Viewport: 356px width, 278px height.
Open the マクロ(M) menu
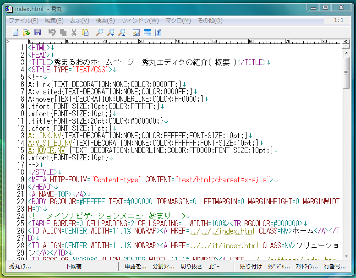point(178,21)
